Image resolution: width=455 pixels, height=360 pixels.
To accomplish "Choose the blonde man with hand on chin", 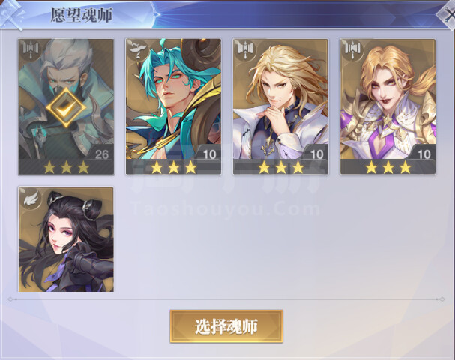I will pyautogui.click(x=280, y=106).
